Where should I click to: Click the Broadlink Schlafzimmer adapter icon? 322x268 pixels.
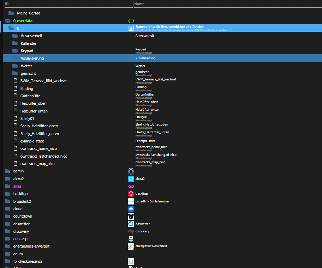tap(131, 201)
